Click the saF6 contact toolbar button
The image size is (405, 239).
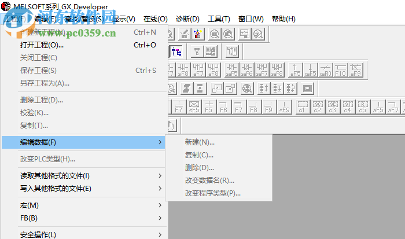[x=246, y=70]
